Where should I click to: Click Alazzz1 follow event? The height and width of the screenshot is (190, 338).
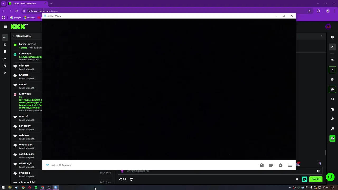[x=28, y=118]
